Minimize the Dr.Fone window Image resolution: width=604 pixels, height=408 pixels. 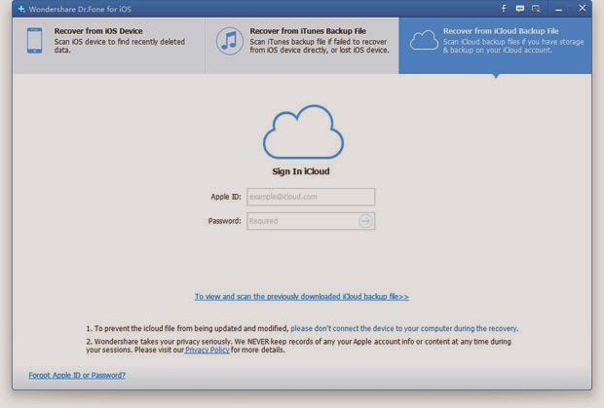click(558, 10)
